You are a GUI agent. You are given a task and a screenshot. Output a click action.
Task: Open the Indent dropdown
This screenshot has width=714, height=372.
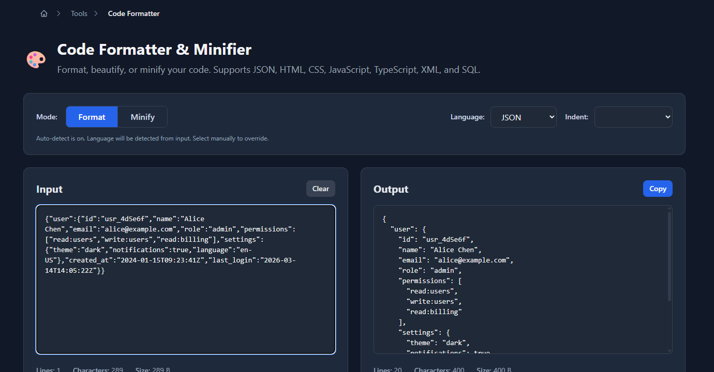click(633, 117)
